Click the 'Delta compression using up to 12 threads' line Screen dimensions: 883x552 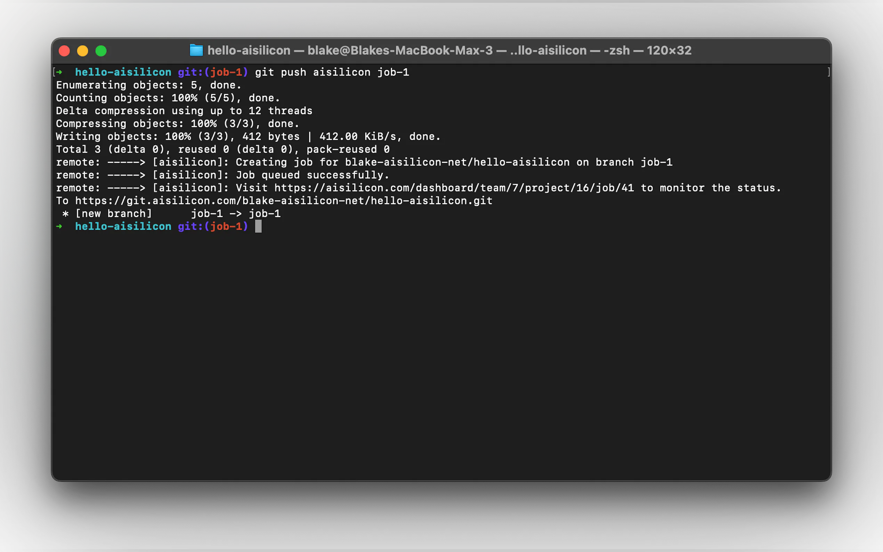pos(184,111)
